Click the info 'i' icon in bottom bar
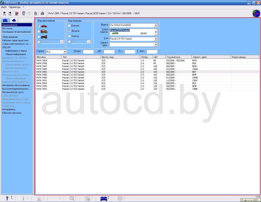The width and height of the screenshot is (261, 202). tap(23, 198)
